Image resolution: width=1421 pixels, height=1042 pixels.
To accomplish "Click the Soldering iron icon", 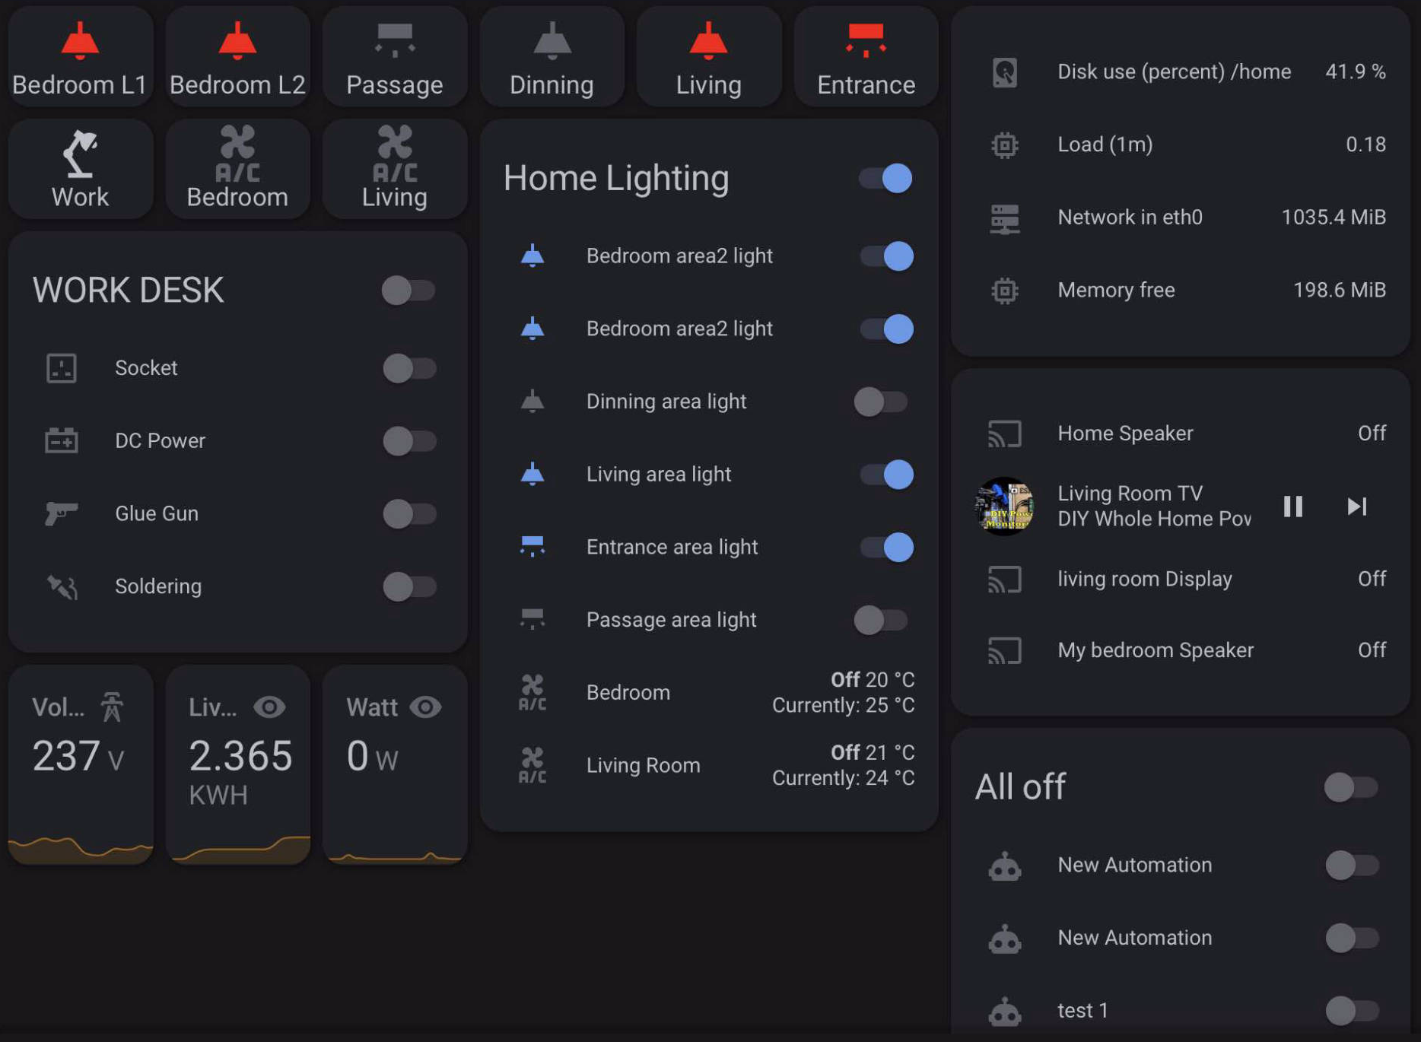I will click(61, 586).
